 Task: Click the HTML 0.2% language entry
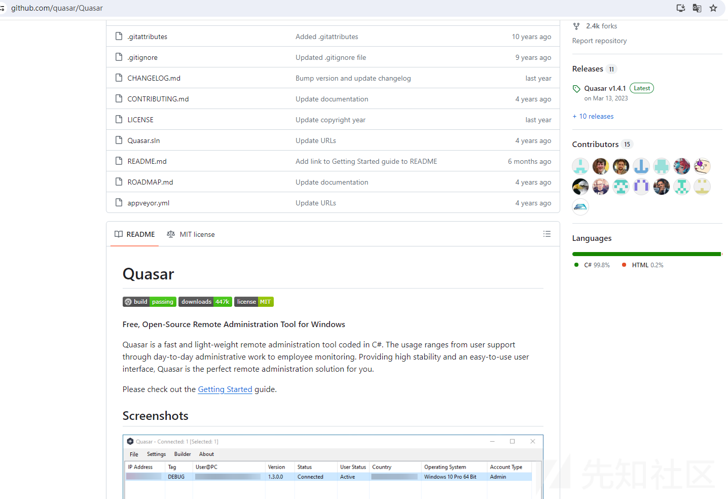tap(643, 265)
